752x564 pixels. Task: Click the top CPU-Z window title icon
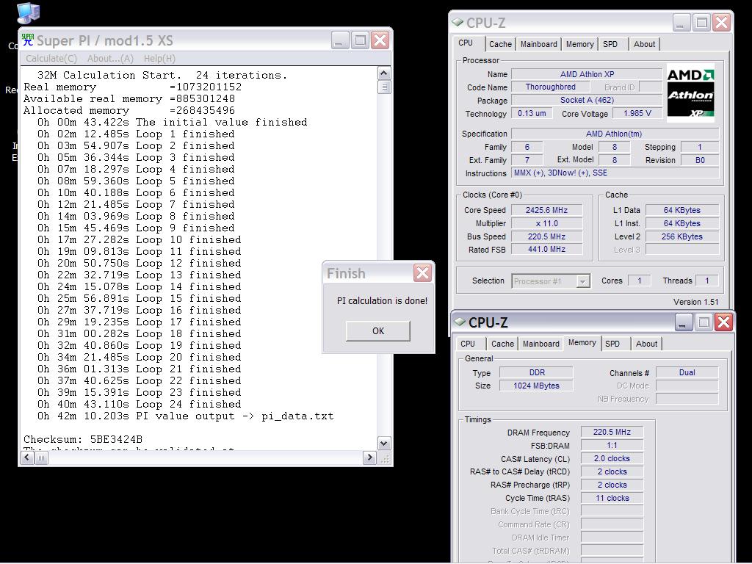pos(458,22)
